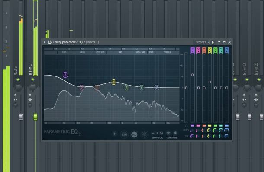Toggle the LIN linear phase button

[x=124, y=135]
